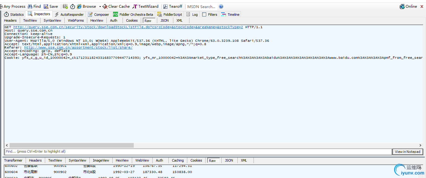426x178 pixels.
Task: Select request Headers inspector tab
Action: click(11, 20)
